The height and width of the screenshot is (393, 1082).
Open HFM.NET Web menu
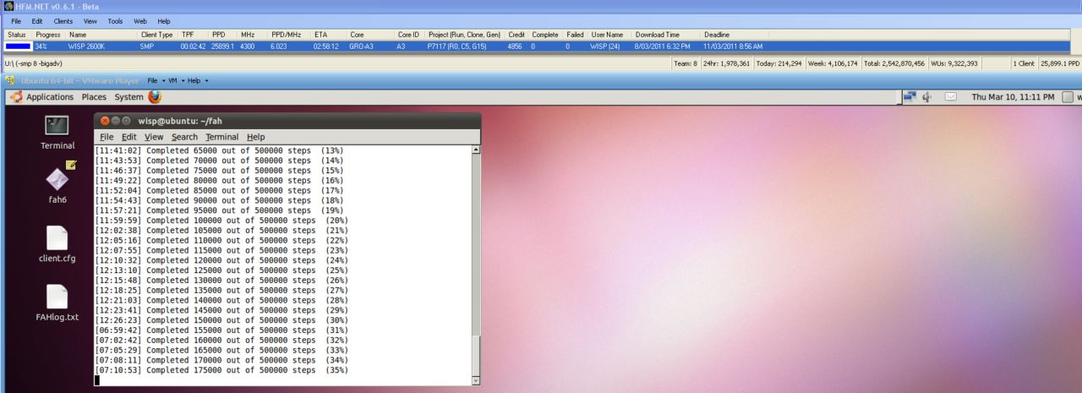[140, 20]
